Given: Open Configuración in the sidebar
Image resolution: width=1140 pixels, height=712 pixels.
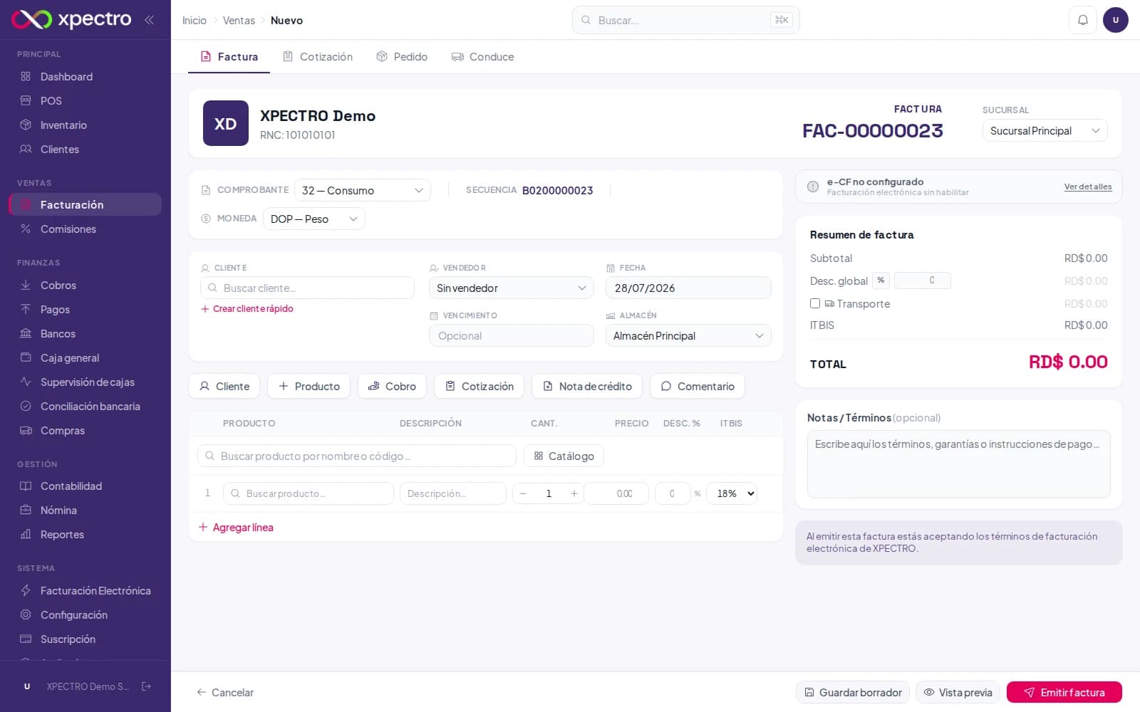Looking at the screenshot, I should tap(85, 614).
